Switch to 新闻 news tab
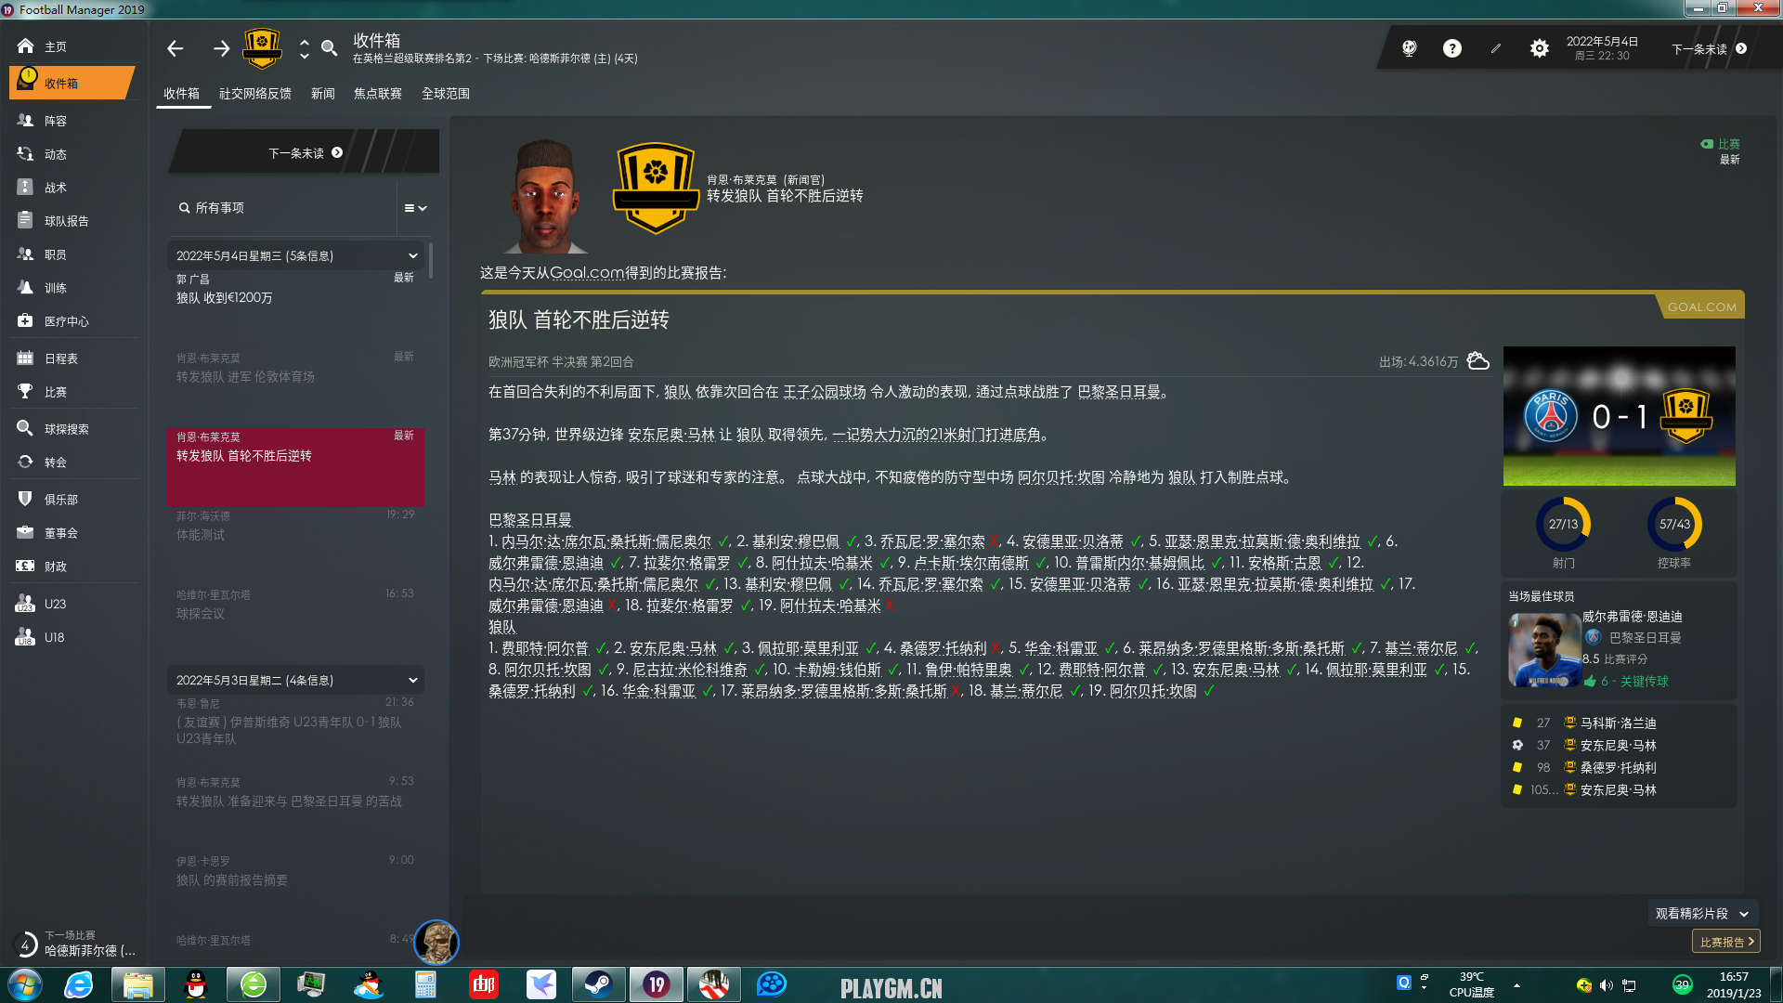Viewport: 1783px width, 1003px height. point(323,94)
